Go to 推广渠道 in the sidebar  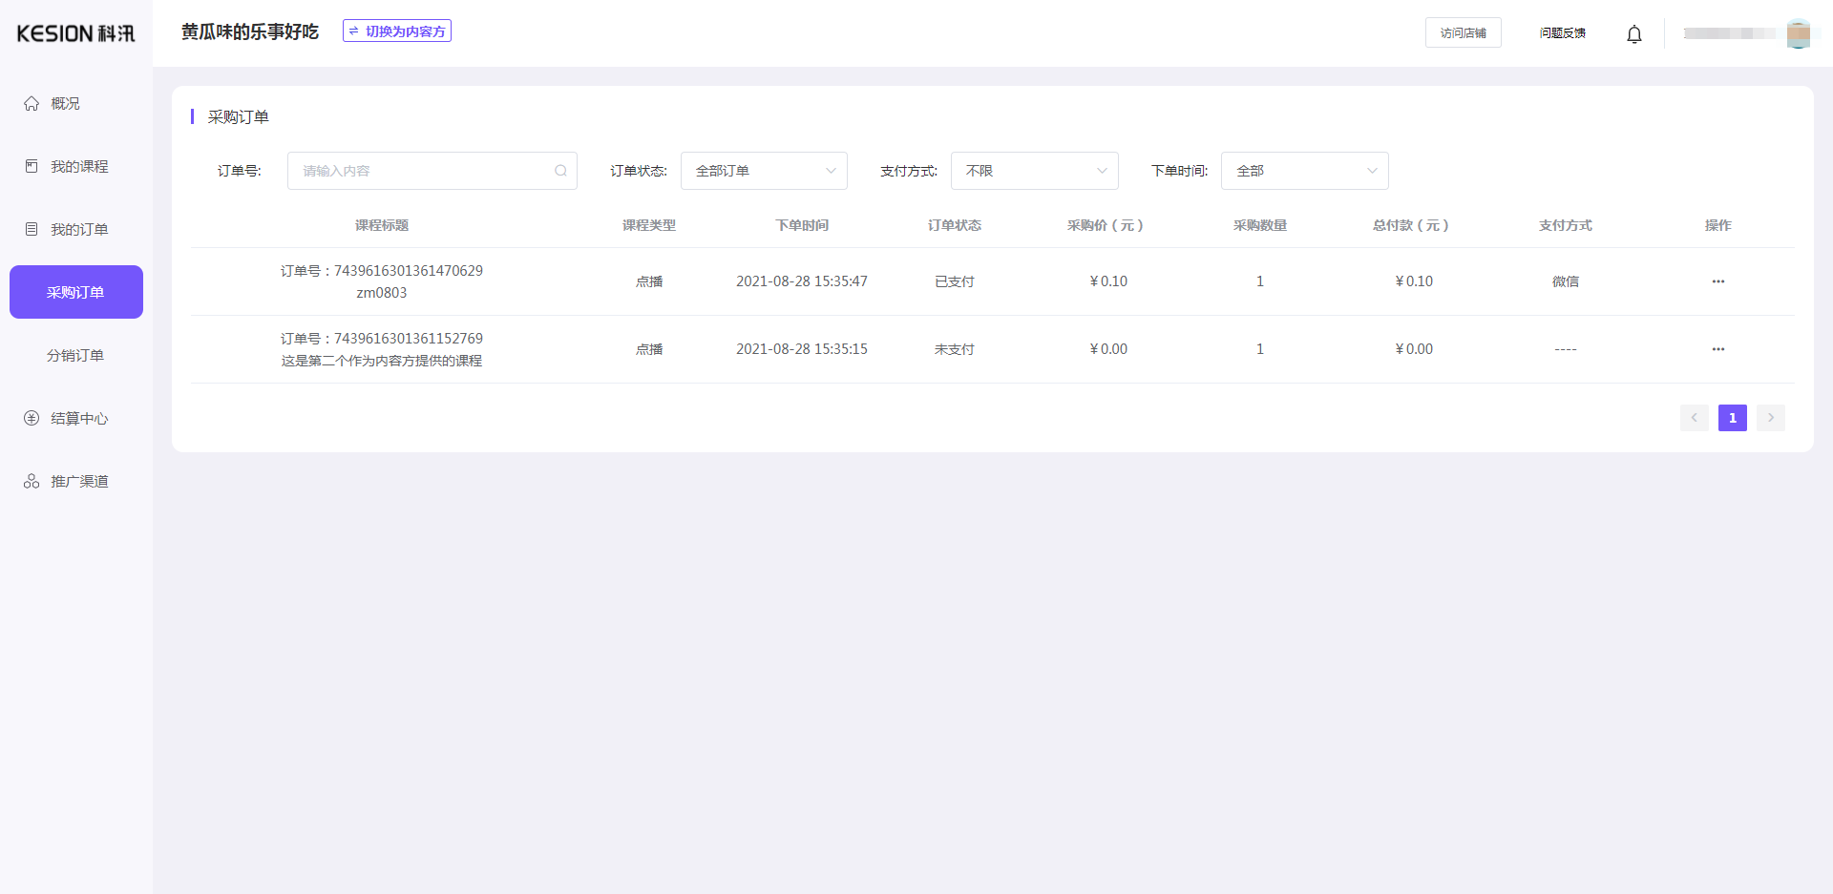coord(78,481)
